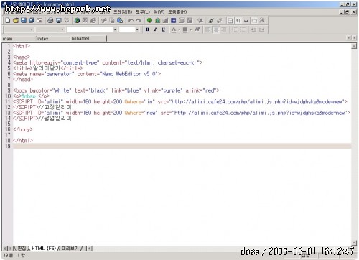
Task: Toggle left text alignment
Action: pos(208,29)
